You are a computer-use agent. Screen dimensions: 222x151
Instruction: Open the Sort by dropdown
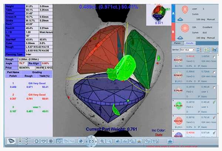click(x=188, y=50)
